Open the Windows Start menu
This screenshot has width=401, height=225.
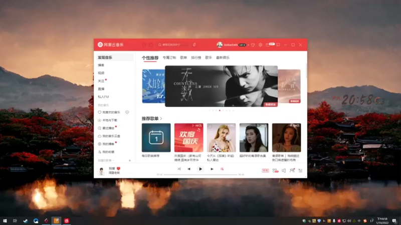click(5, 221)
